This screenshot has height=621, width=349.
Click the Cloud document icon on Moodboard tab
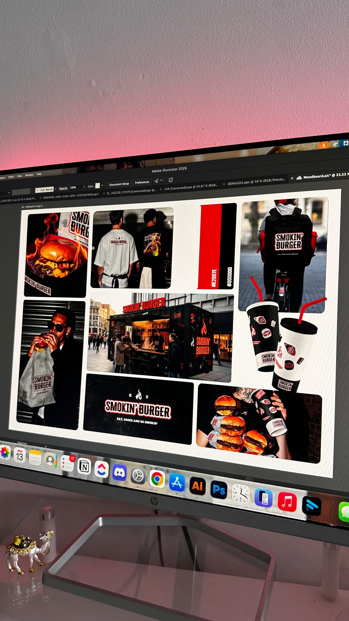[299, 178]
